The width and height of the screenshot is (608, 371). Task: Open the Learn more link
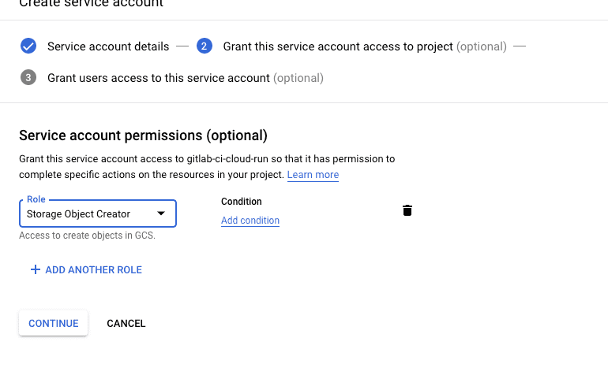[313, 175]
